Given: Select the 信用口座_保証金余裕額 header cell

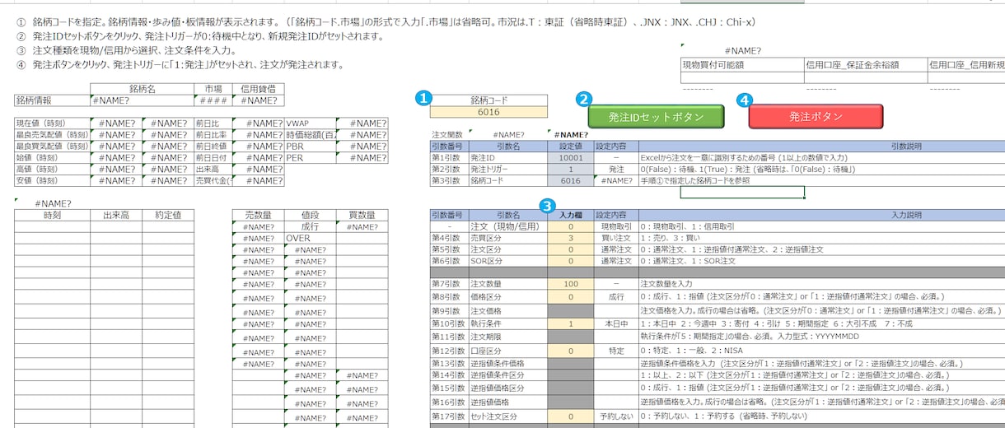Looking at the screenshot, I should point(864,65).
